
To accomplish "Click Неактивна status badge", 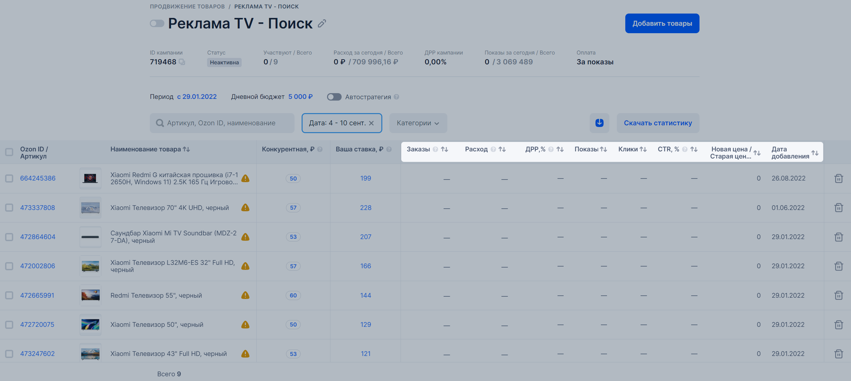I will 224,62.
